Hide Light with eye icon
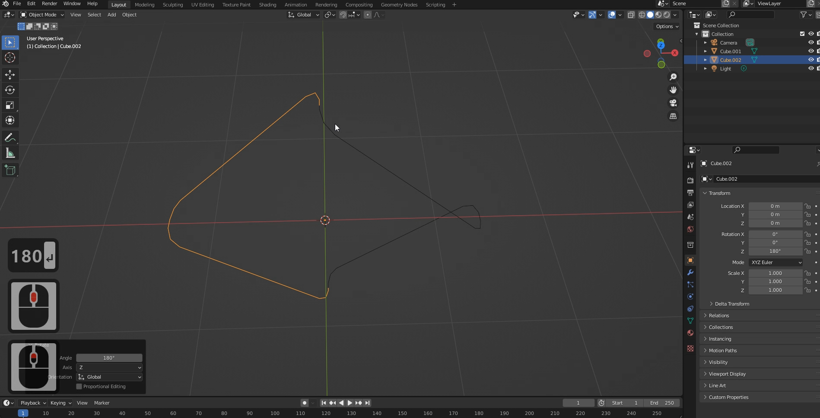Image resolution: width=820 pixels, height=418 pixels. coord(811,68)
